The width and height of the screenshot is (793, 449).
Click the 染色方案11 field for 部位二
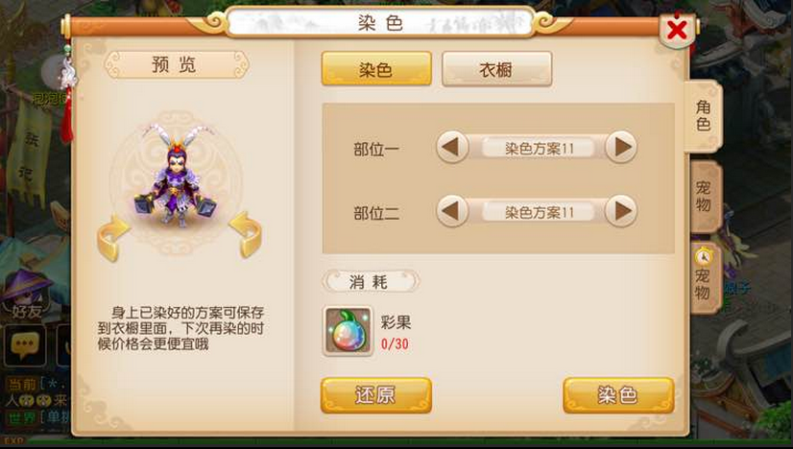[x=538, y=212]
